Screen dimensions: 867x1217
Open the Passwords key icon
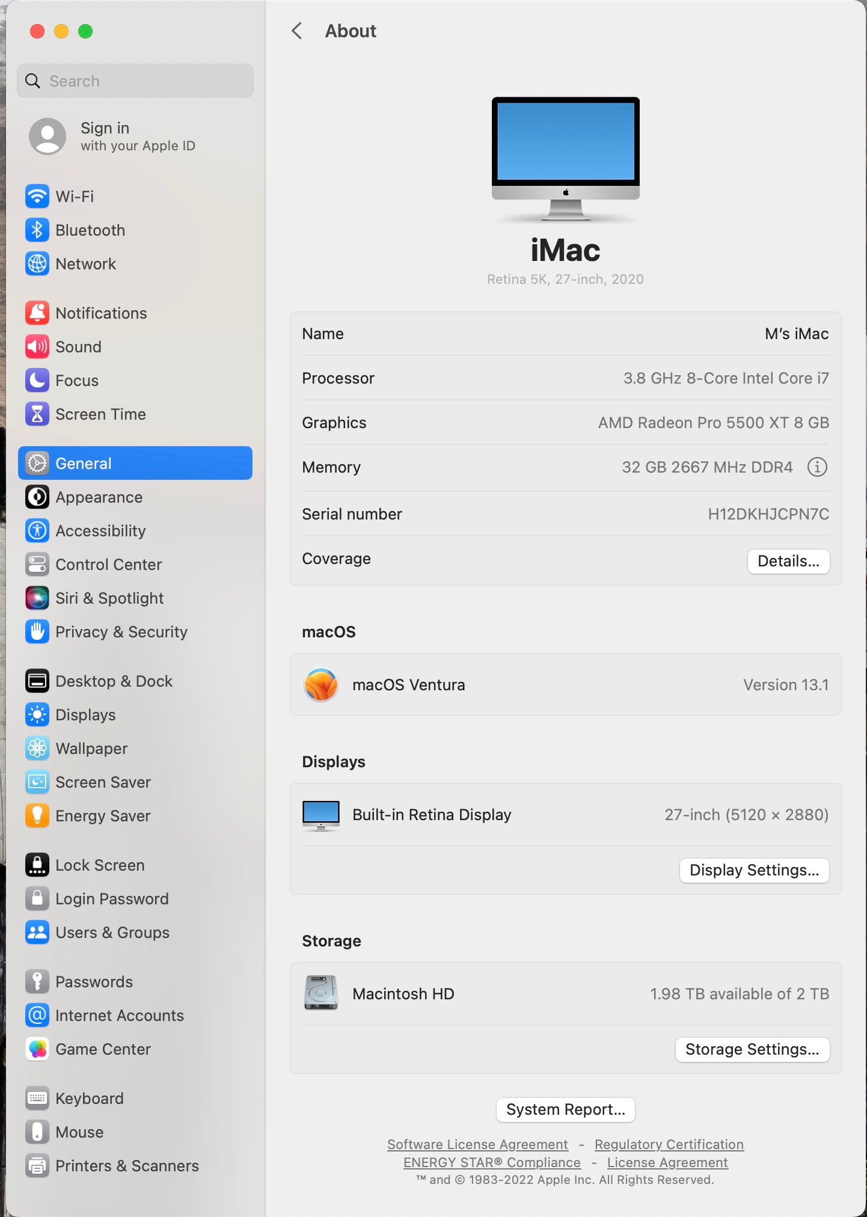coord(37,981)
